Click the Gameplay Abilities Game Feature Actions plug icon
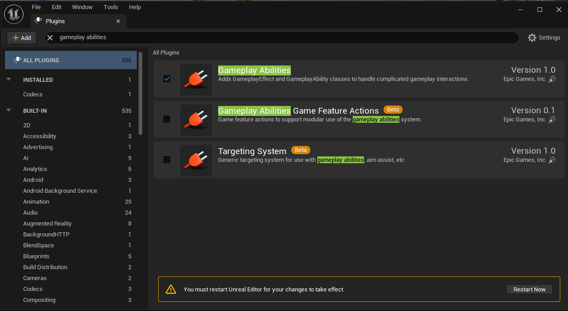 pos(196,120)
